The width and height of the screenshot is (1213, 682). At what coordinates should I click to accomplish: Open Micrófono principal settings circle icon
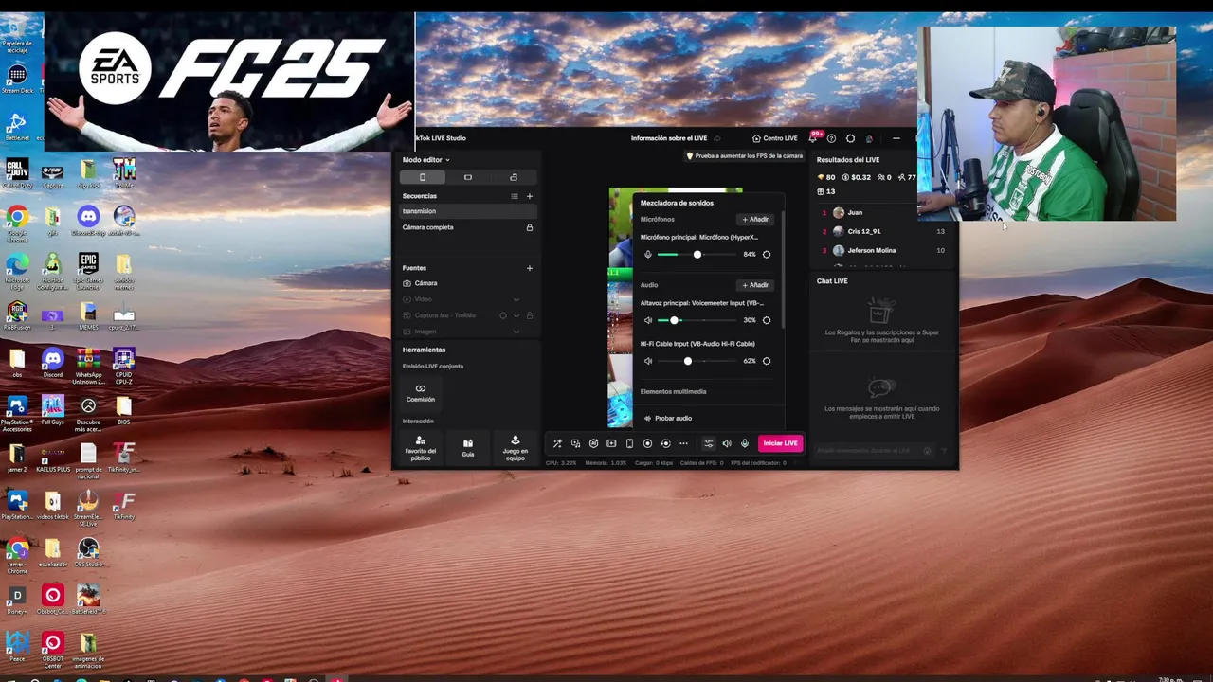pos(767,254)
